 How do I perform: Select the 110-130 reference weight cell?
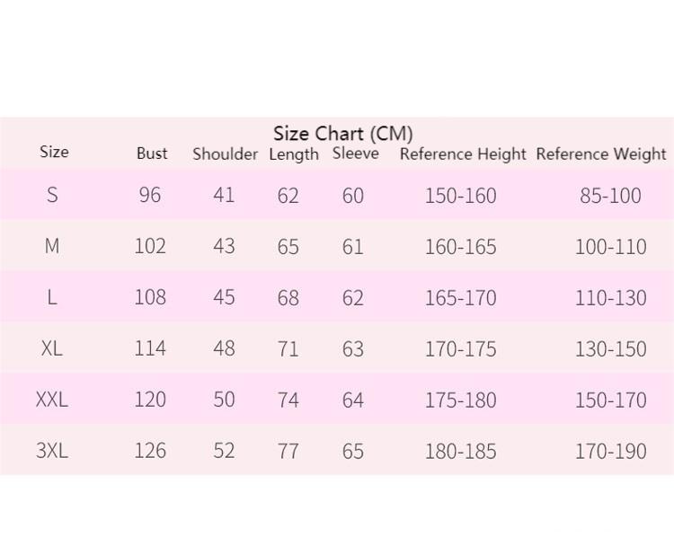(610, 298)
